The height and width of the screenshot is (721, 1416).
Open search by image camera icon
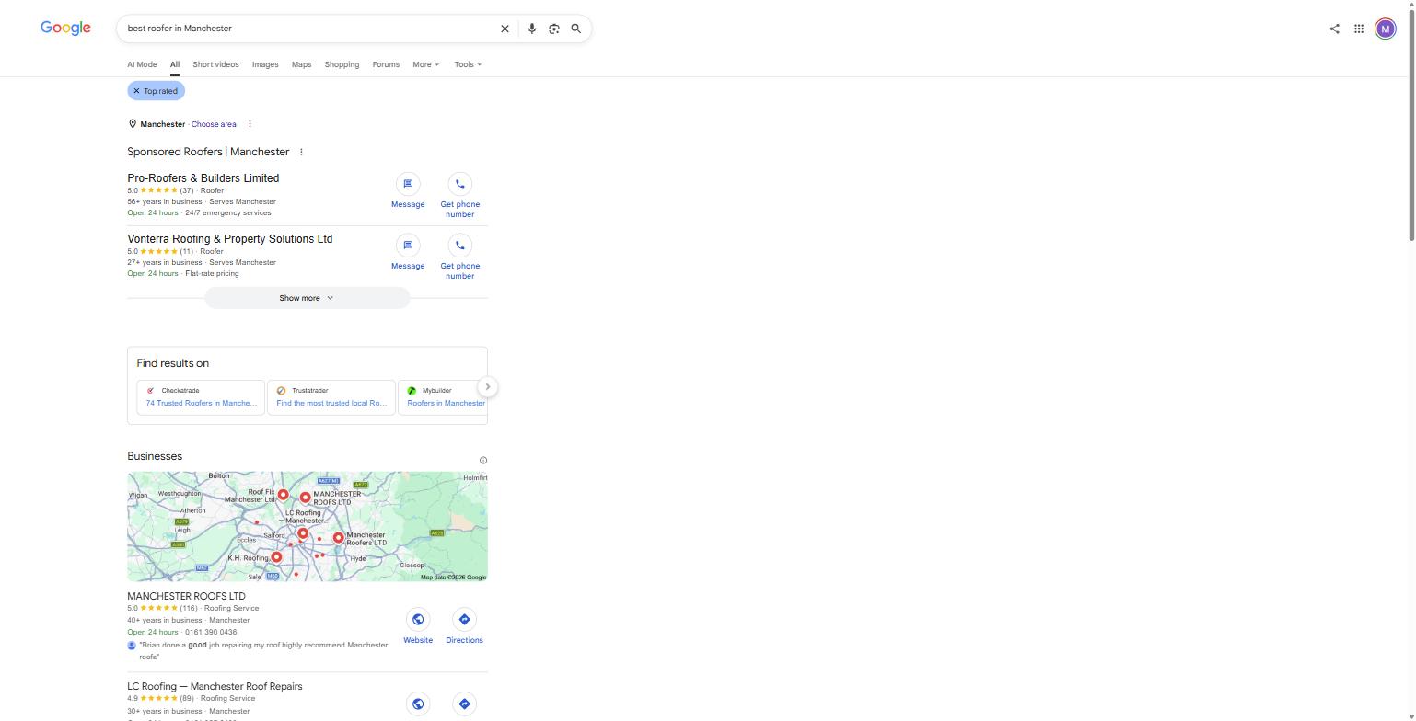[x=554, y=29]
